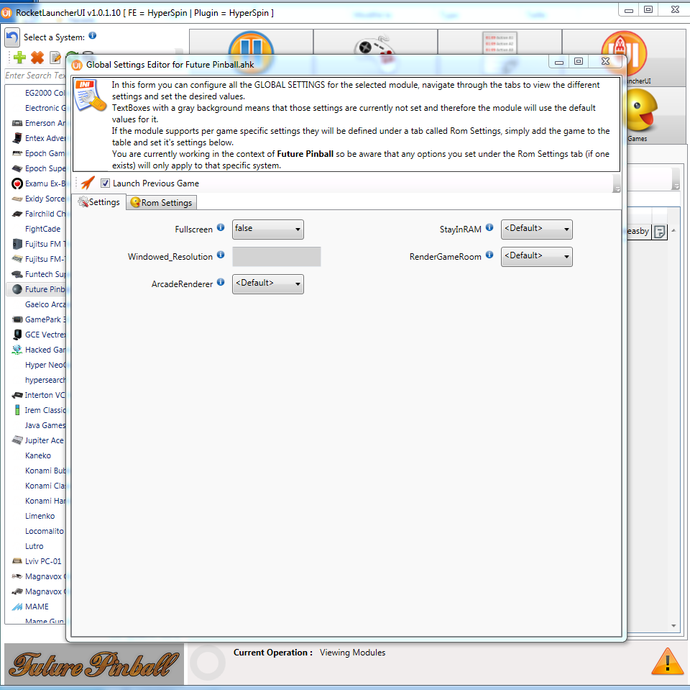Screen dimensions: 690x690
Task: Open the Fullscreen dropdown
Action: click(x=267, y=229)
